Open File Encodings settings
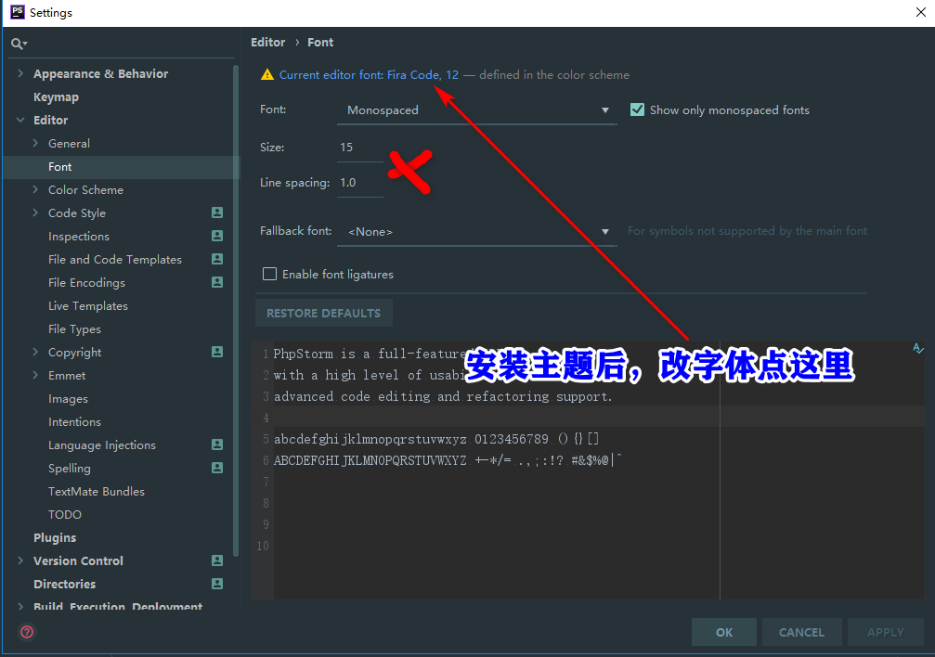This screenshot has height=657, width=935. pos(86,283)
